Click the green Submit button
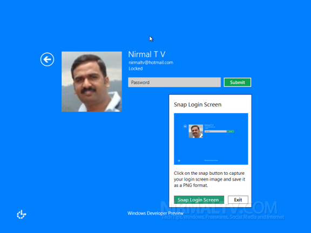Screen dimensions: 311x233 pos(238,82)
